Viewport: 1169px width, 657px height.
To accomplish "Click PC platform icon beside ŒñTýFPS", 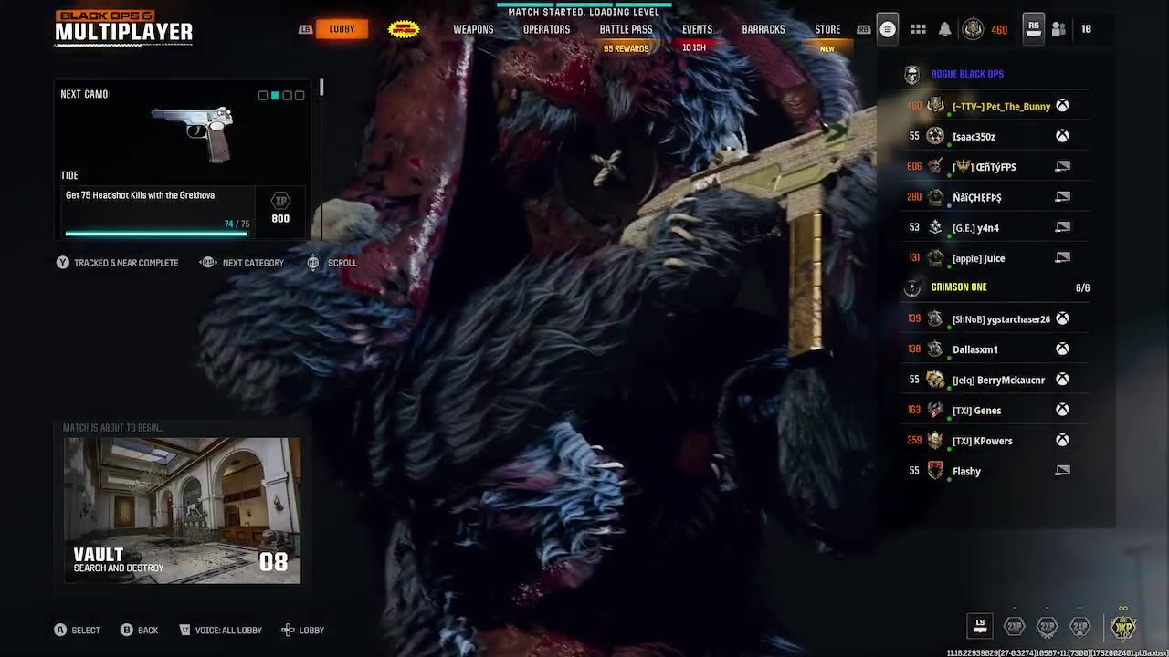I will pos(1062,166).
